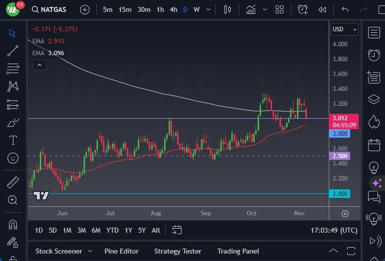
Task: Click the zoom in magnifier tool
Action: (x=13, y=200)
